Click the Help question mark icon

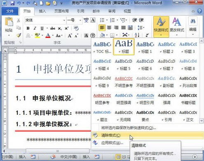pos(199,11)
